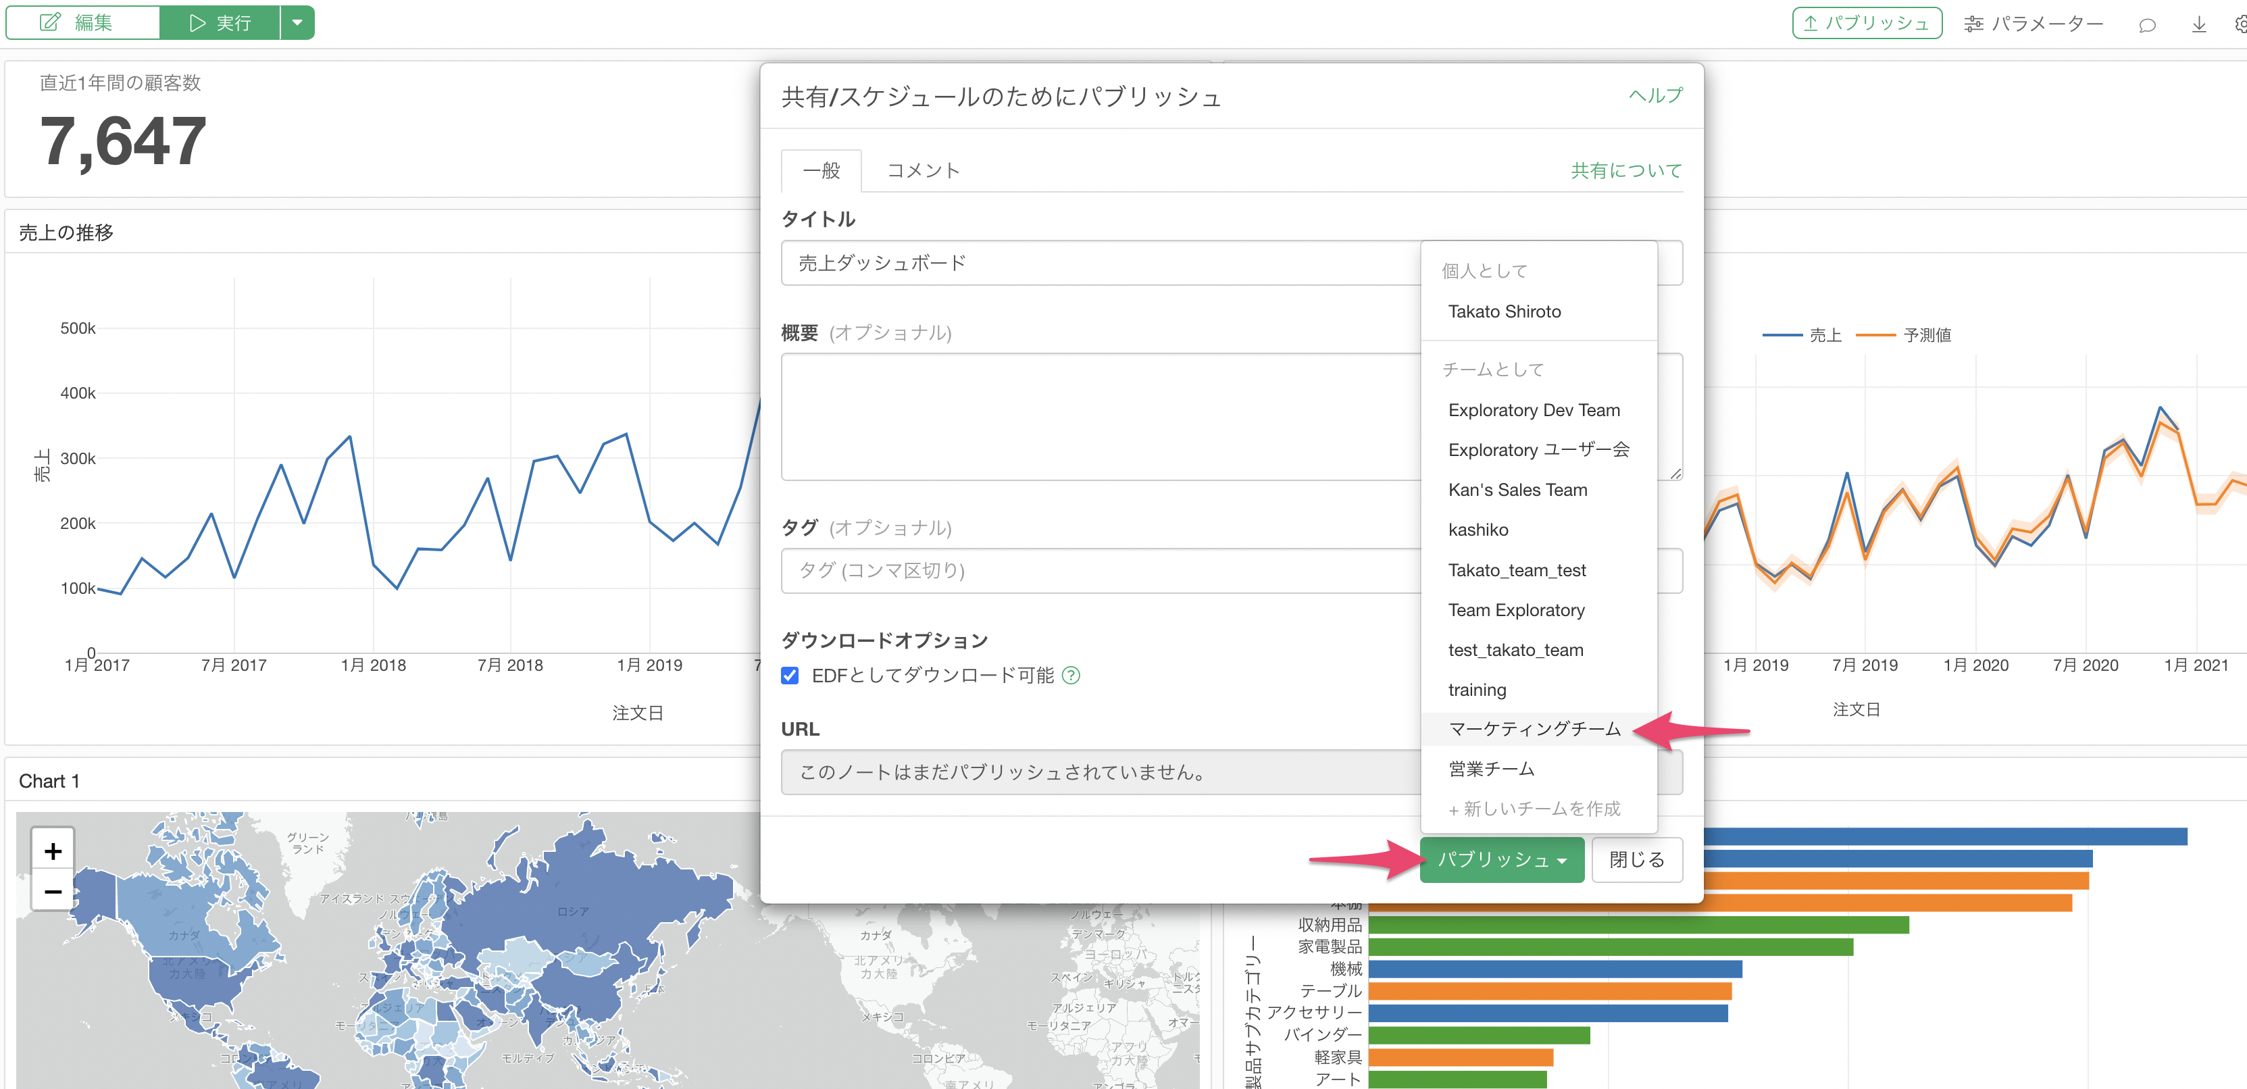
Task: Click the top-right パブリッシュ upload button
Action: (x=1866, y=24)
